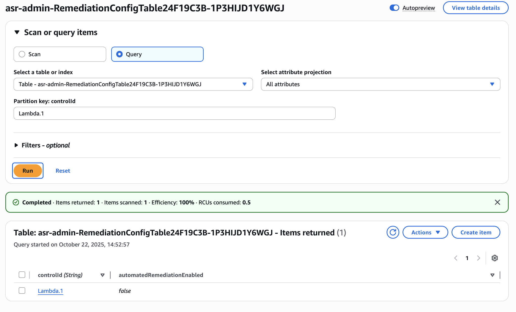
Task: Open the attribute projection dropdown
Action: 492,84
